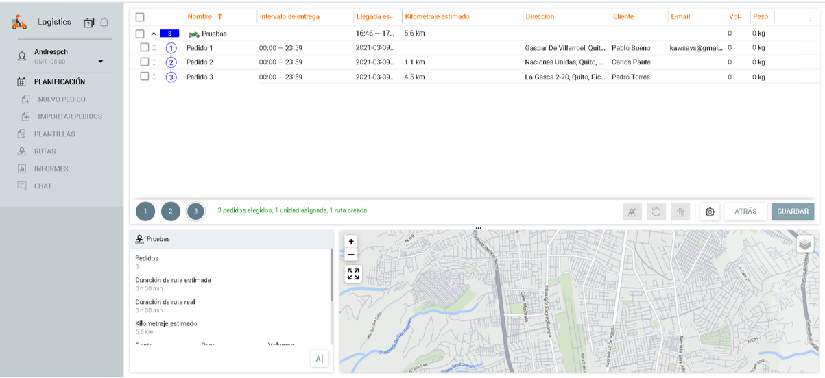Click the reorder handle of Pedido 3
The image size is (825, 378).
(154, 76)
